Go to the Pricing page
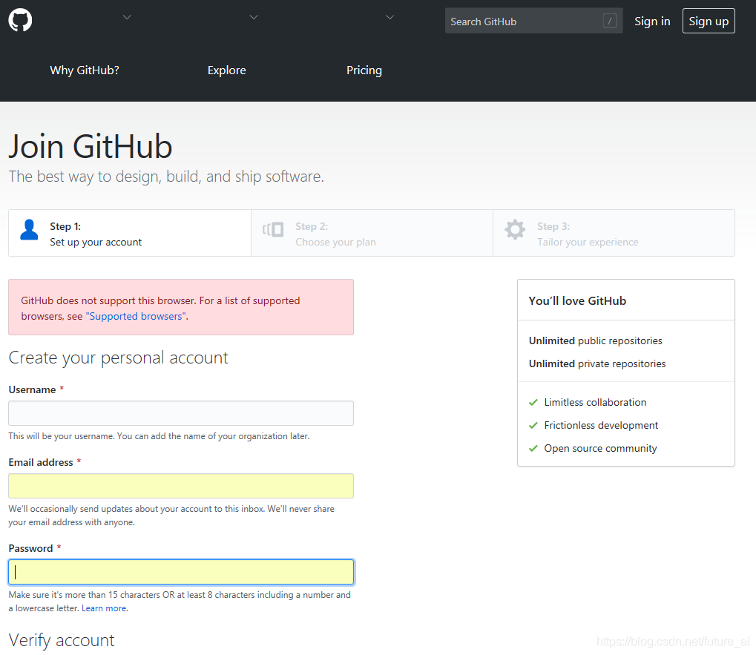 364,70
